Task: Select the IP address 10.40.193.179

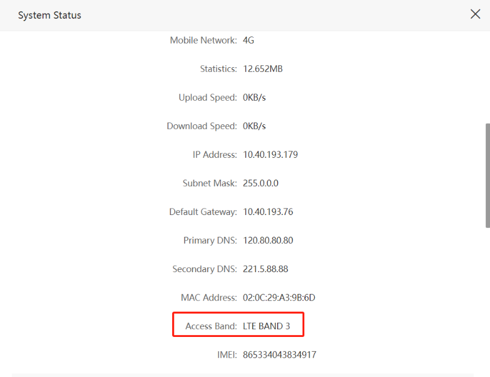Action: click(x=270, y=155)
